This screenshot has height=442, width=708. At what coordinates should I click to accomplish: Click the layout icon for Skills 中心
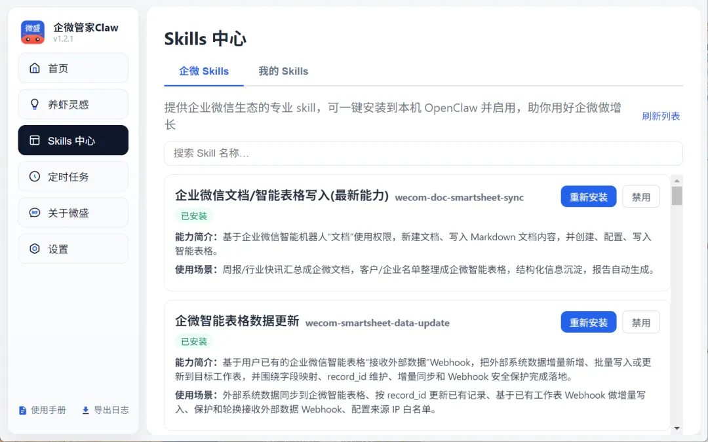pos(35,140)
